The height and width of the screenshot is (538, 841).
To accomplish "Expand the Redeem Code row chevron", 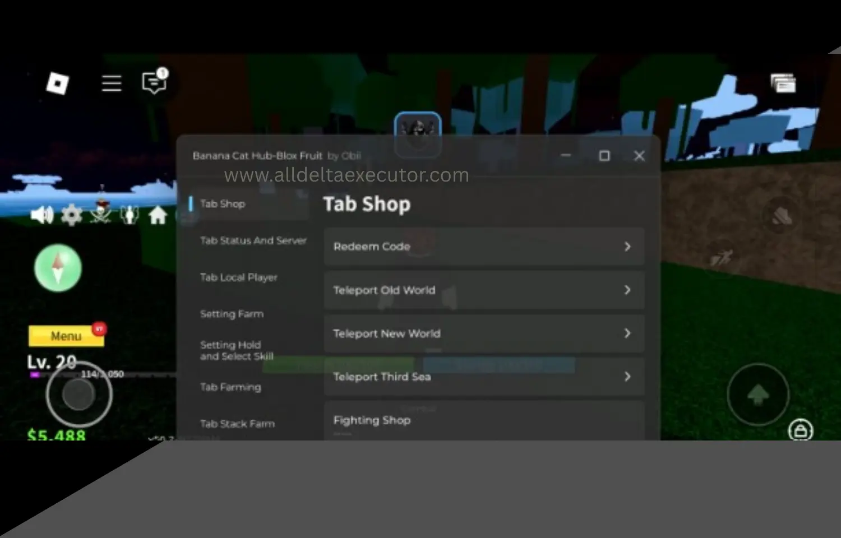I will 627,247.
